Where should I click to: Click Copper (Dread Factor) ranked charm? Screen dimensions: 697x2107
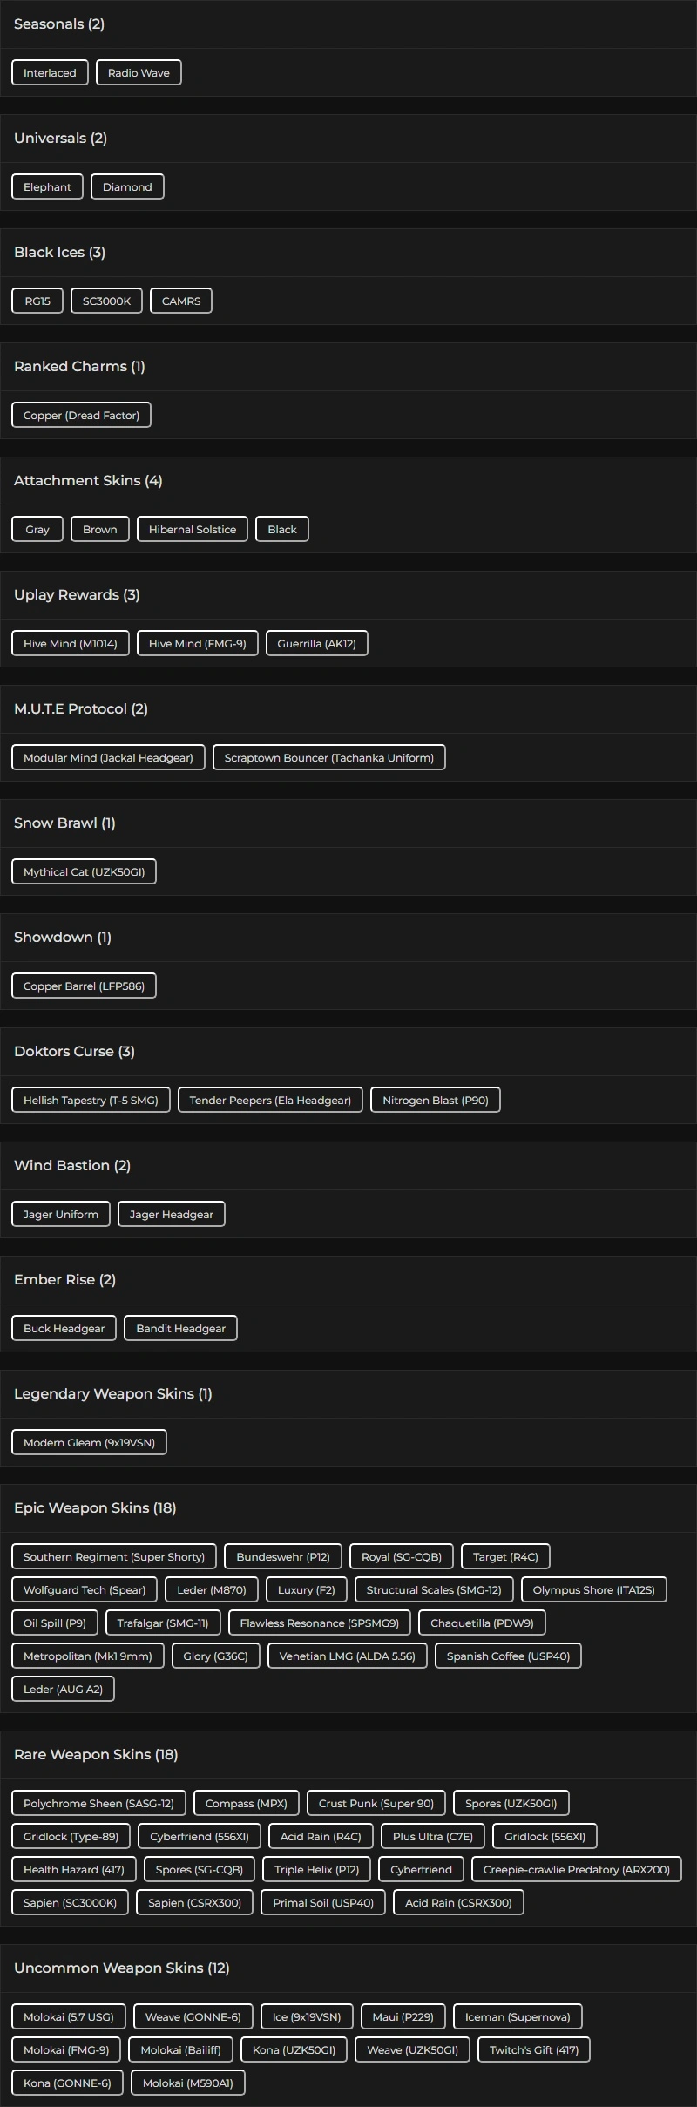[81, 416]
